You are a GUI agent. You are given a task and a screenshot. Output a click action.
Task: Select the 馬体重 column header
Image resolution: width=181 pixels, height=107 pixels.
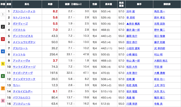109,4
